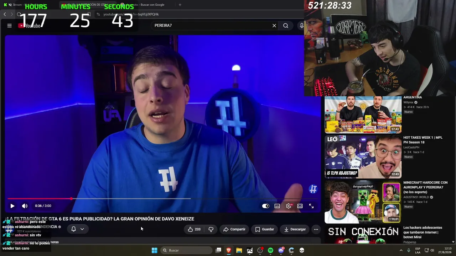Open File Explorer from the taskbar

click(x=239, y=250)
